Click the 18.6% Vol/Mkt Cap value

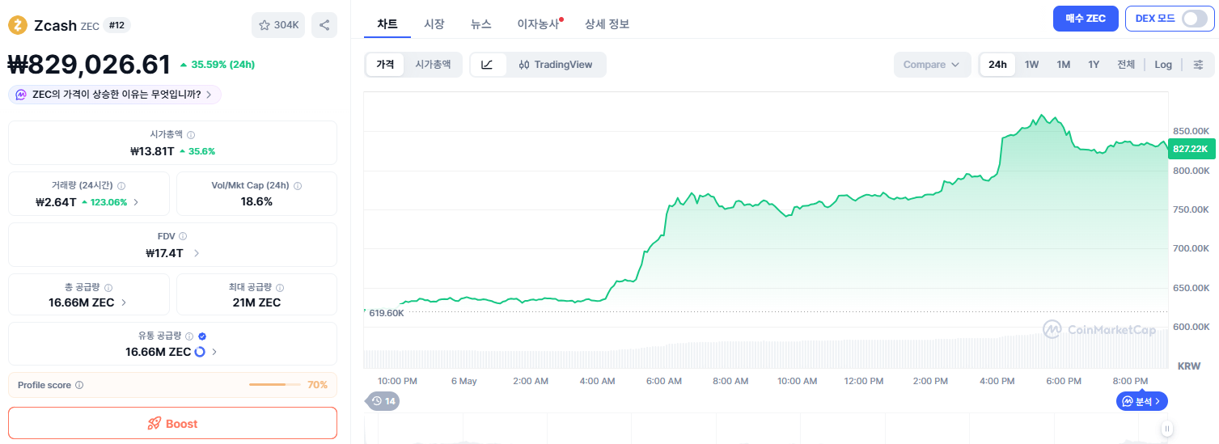(256, 201)
